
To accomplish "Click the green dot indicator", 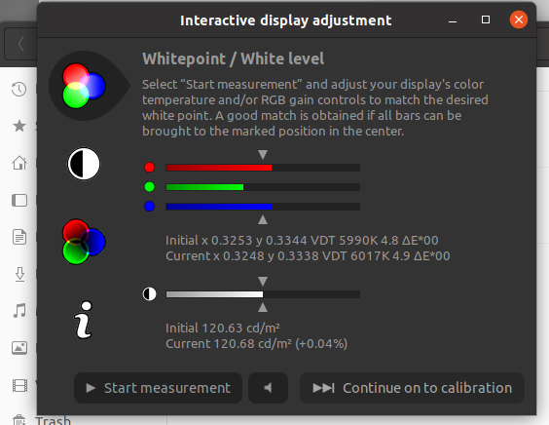I will [150, 187].
